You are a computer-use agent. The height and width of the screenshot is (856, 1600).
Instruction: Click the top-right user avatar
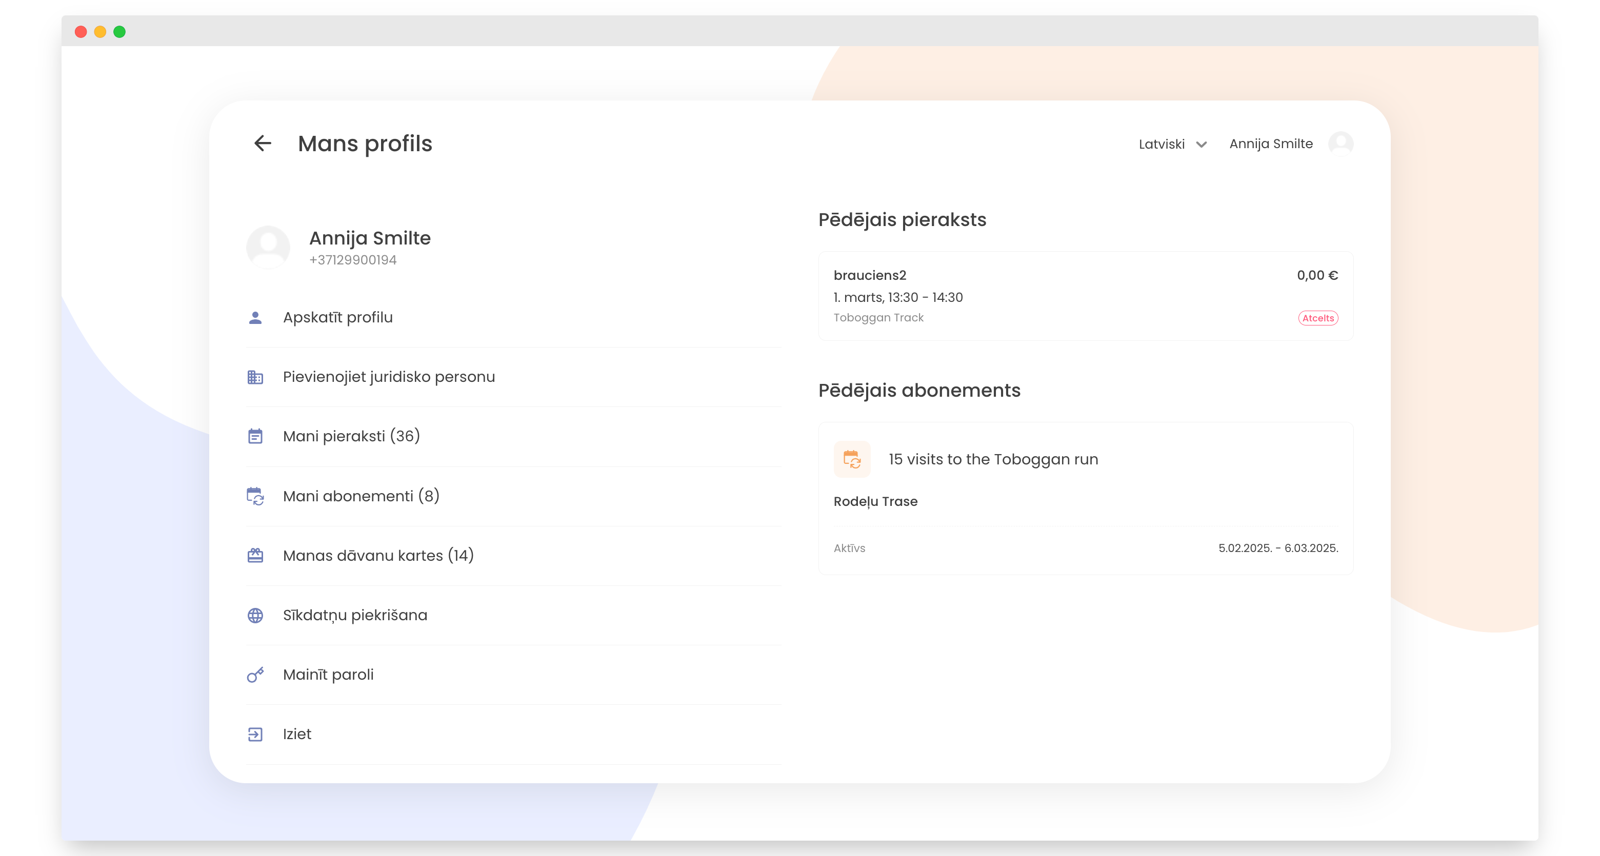tap(1341, 144)
